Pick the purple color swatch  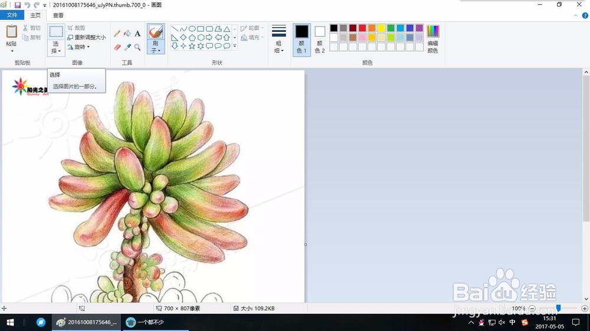[x=419, y=28]
